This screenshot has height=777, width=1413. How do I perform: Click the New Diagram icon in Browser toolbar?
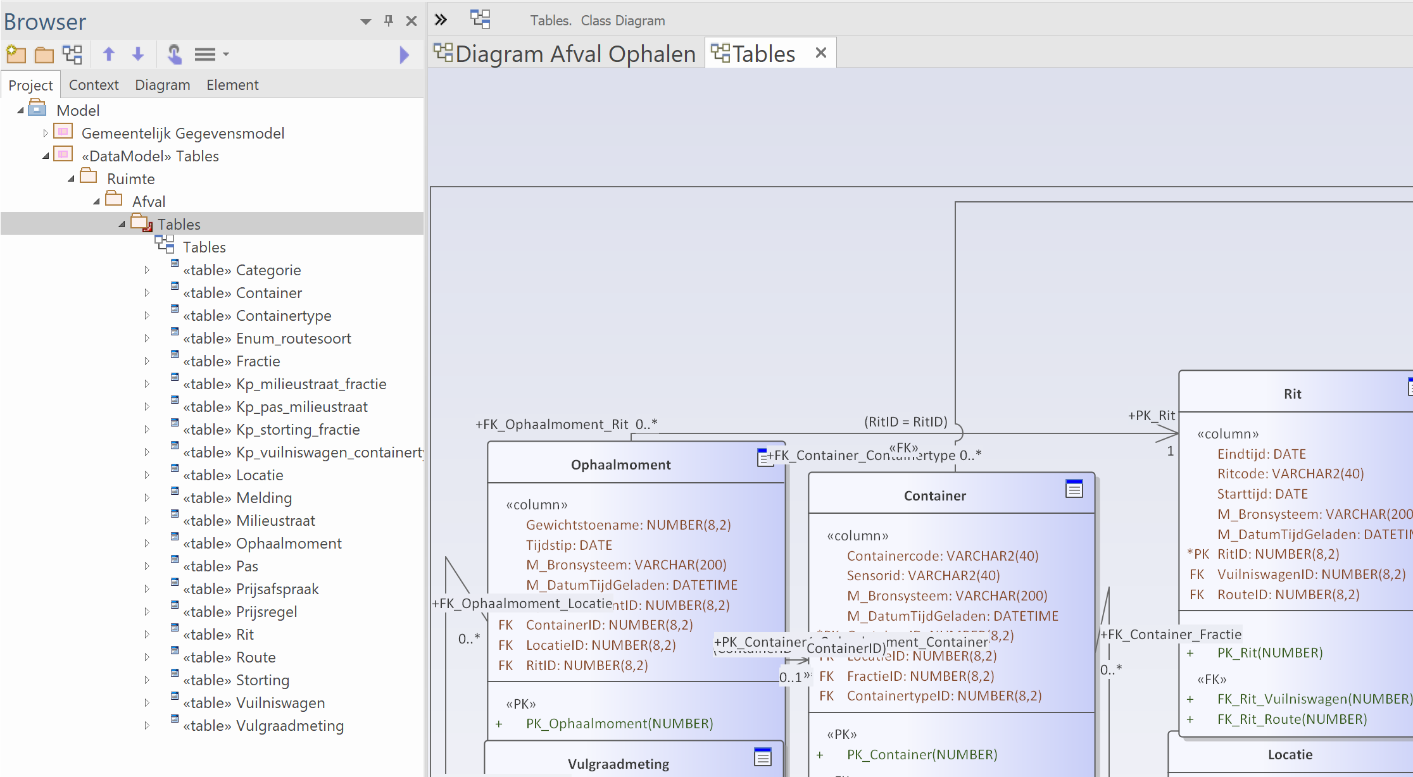72,54
